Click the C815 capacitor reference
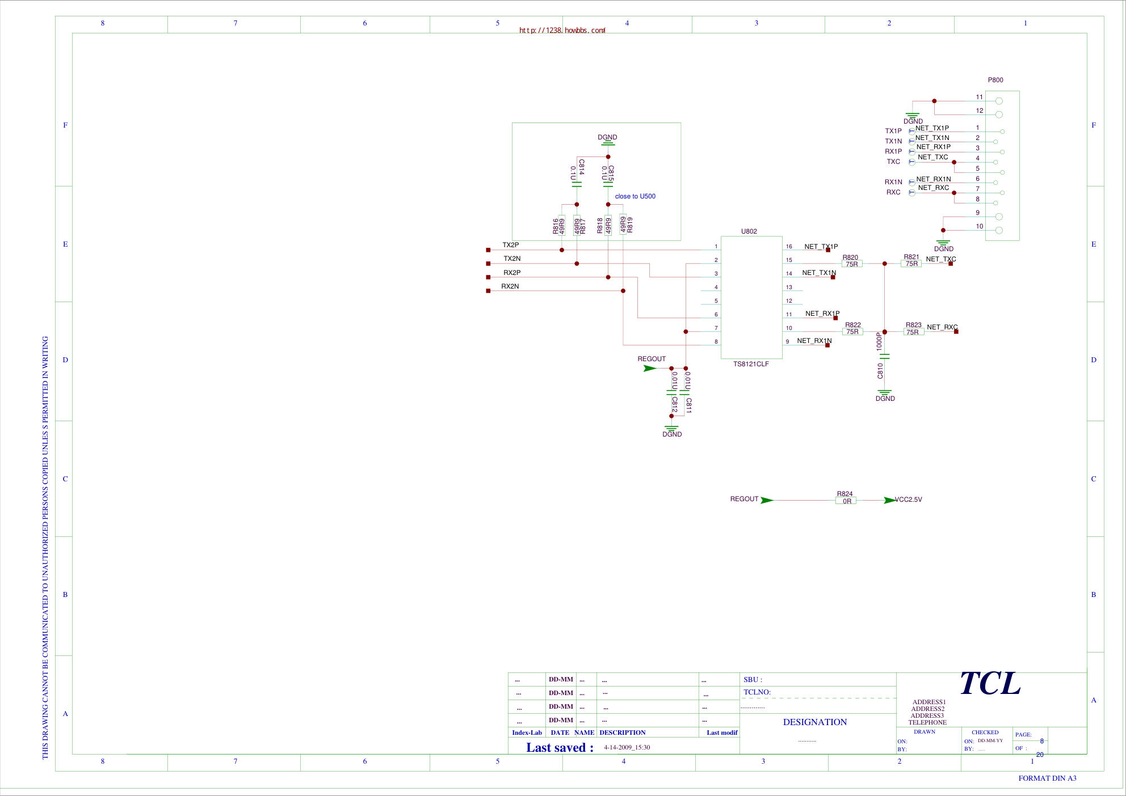Image resolution: width=1126 pixels, height=796 pixels. coord(611,173)
